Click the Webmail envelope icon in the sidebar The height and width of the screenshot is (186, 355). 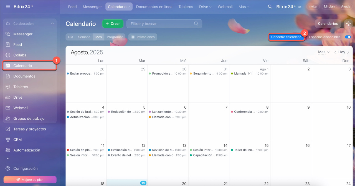coord(8,108)
